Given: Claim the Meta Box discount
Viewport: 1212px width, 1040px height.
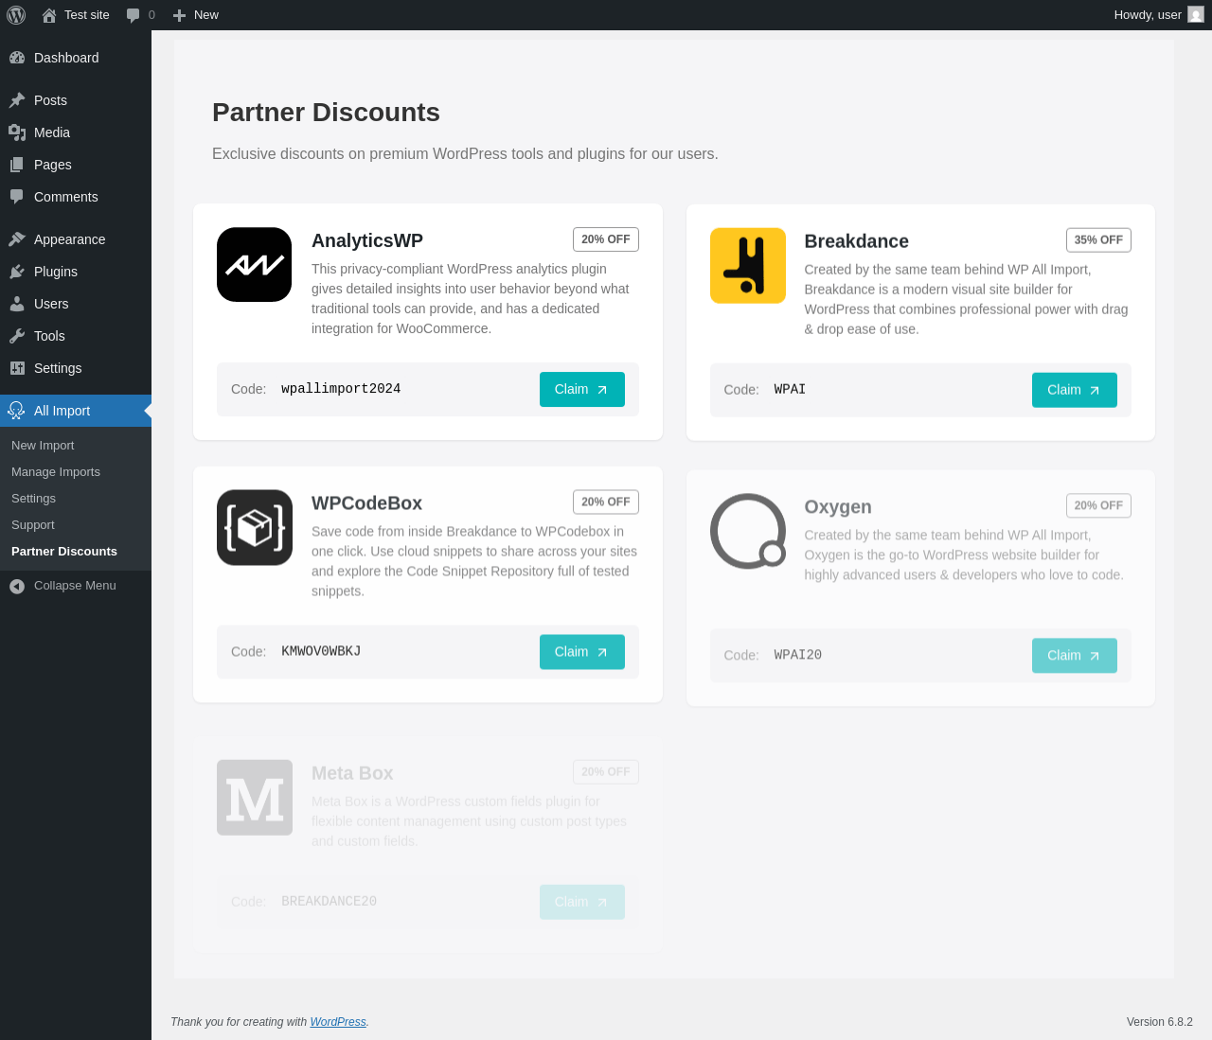Looking at the screenshot, I should pyautogui.click(x=581, y=902).
